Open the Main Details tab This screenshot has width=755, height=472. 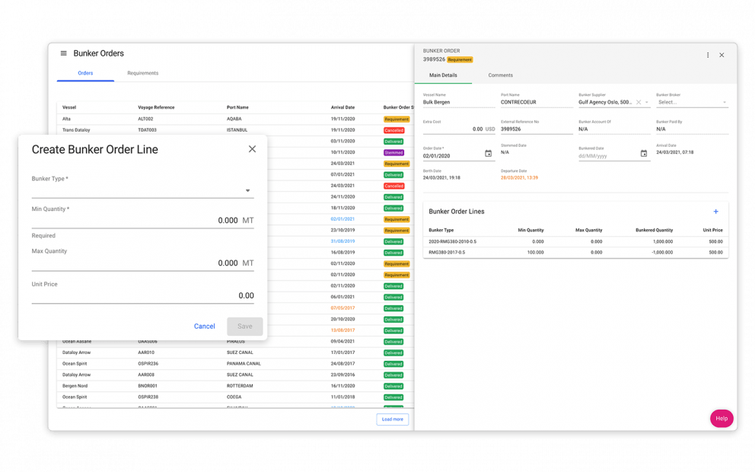(x=443, y=75)
